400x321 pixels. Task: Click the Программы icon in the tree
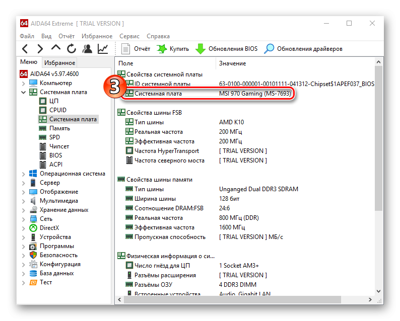(33, 246)
